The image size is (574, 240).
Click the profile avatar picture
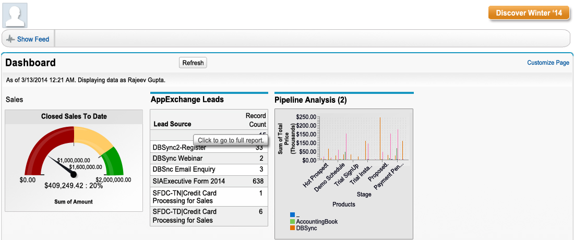tap(15, 15)
